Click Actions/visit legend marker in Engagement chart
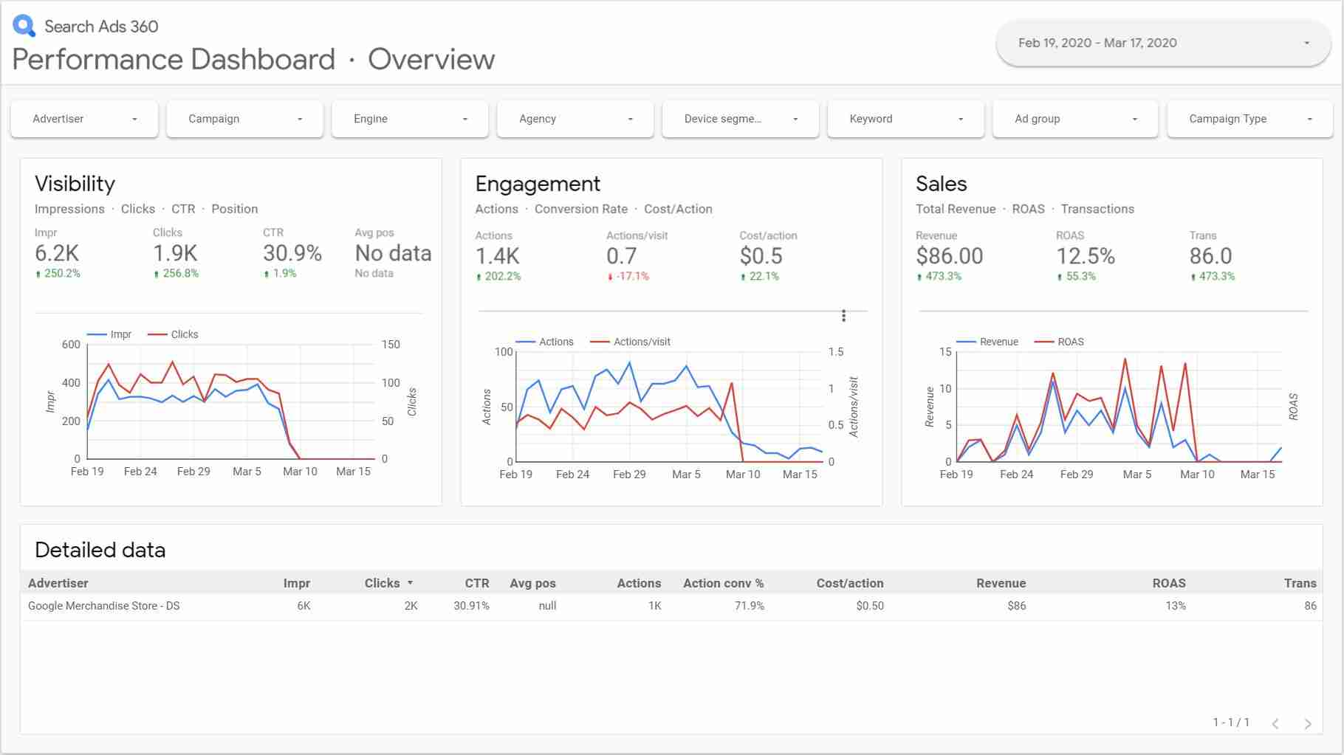This screenshot has height=755, width=1344. coord(600,342)
